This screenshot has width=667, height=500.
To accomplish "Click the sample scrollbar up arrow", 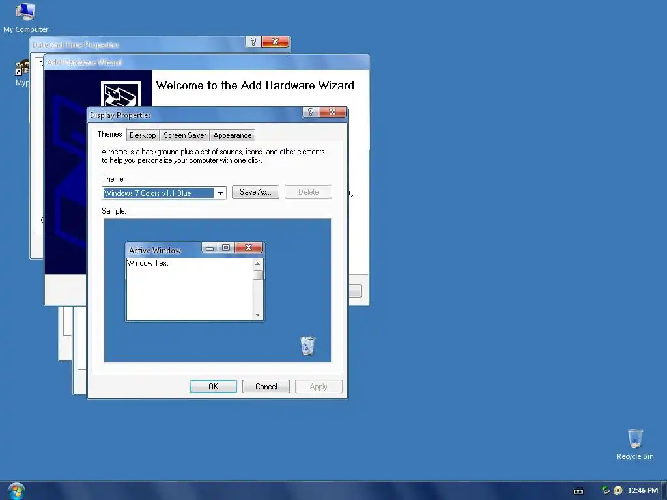I will pos(257,264).
